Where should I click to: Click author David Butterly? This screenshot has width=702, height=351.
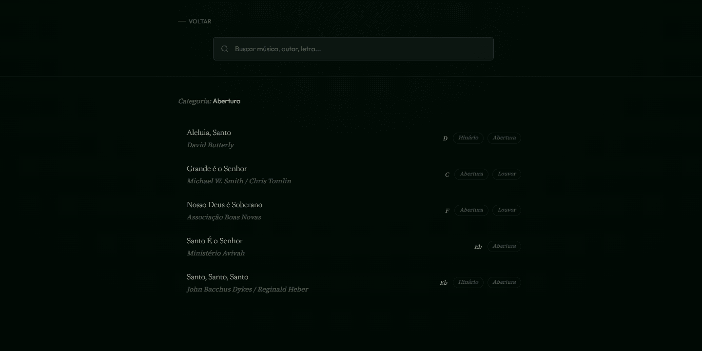[210, 145]
